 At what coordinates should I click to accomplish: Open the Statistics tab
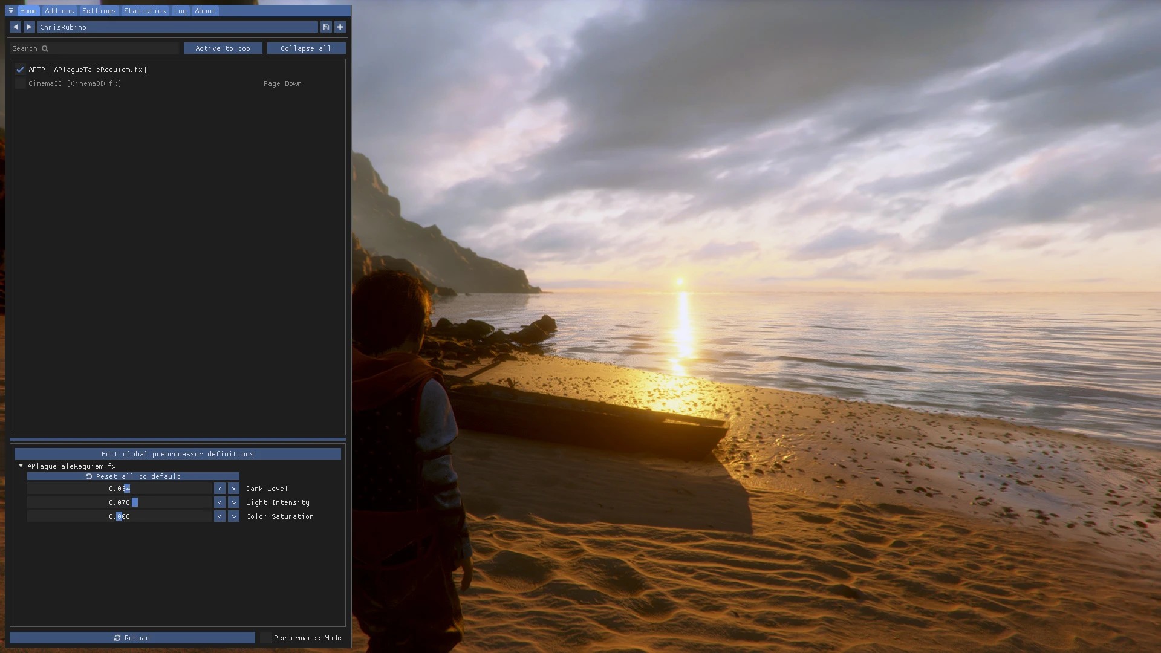tap(145, 11)
